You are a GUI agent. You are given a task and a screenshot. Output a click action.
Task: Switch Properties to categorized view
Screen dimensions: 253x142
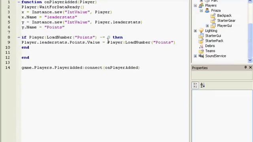[195, 85]
